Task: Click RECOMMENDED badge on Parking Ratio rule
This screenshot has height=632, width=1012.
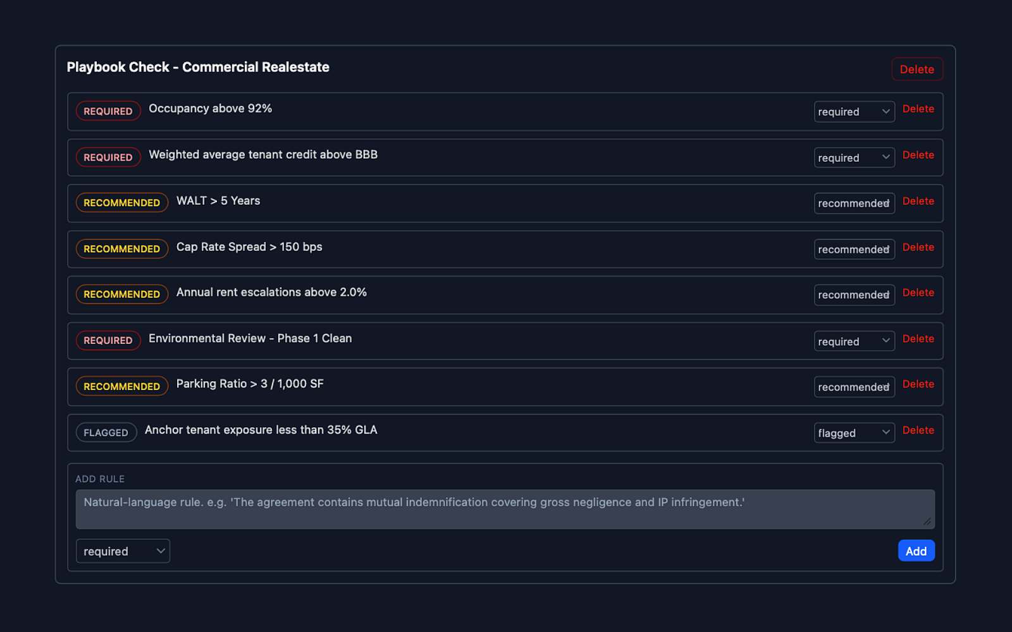Action: point(122,386)
